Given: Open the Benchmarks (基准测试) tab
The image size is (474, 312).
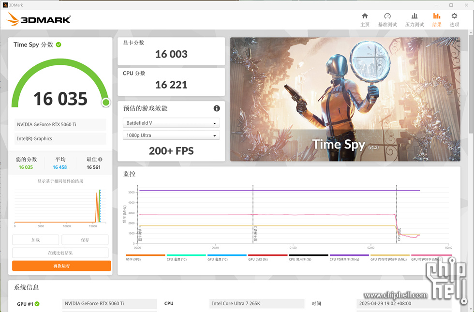Looking at the screenshot, I should (x=387, y=20).
